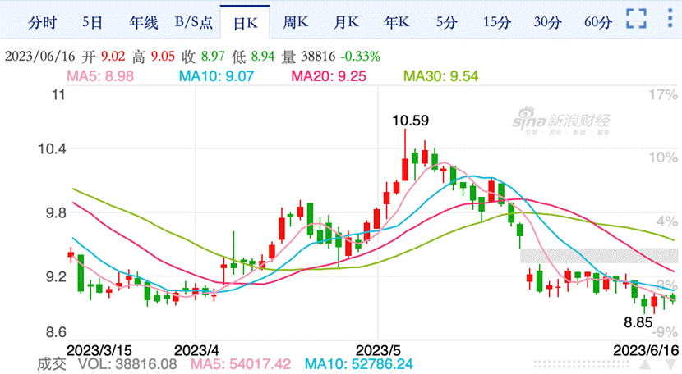The width and height of the screenshot is (682, 374).
Task: Click the 2023/6/16 axis date label
Action: 646,350
